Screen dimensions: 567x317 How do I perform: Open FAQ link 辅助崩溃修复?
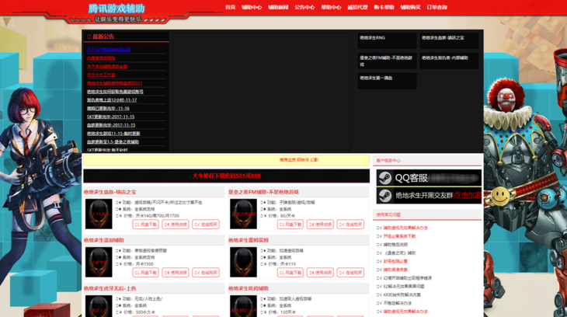pos(395,270)
